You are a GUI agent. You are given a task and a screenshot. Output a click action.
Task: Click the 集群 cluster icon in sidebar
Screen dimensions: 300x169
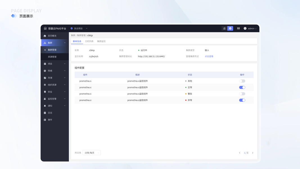coord(45,43)
